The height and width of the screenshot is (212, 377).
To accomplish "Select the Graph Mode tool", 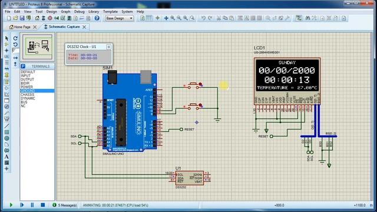I will 6,94.
